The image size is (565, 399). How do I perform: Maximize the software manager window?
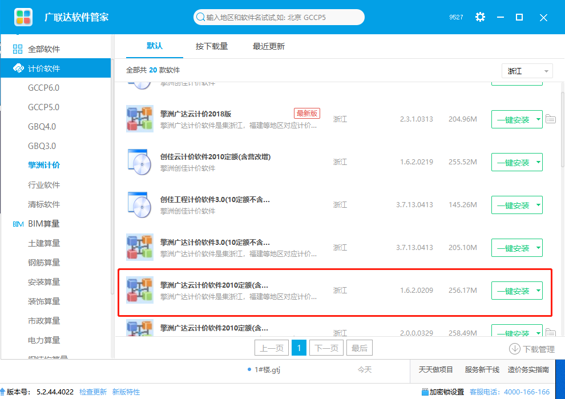(519, 17)
